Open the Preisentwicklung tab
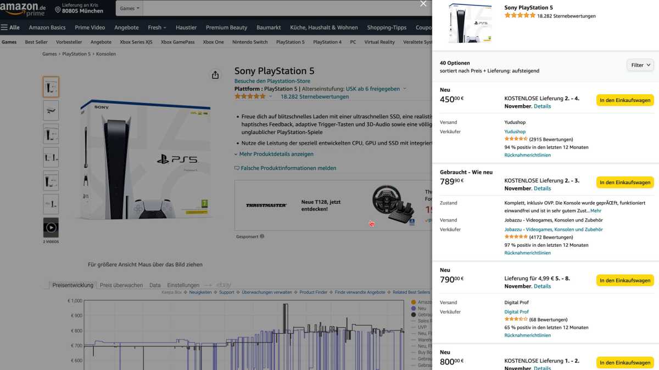The width and height of the screenshot is (659, 370). tap(72, 285)
